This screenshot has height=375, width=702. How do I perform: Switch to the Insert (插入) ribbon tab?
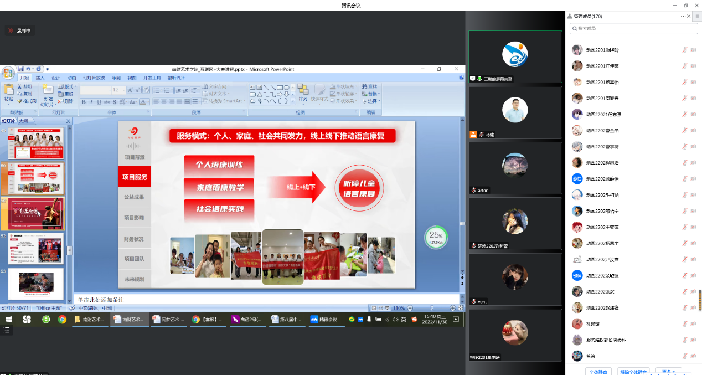(40, 78)
